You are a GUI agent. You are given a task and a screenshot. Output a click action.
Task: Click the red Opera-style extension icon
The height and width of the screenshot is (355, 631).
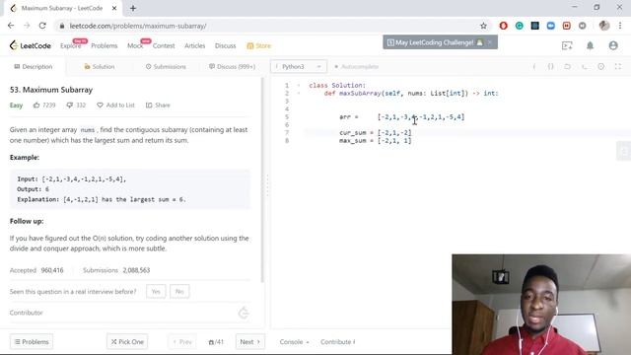point(503,26)
